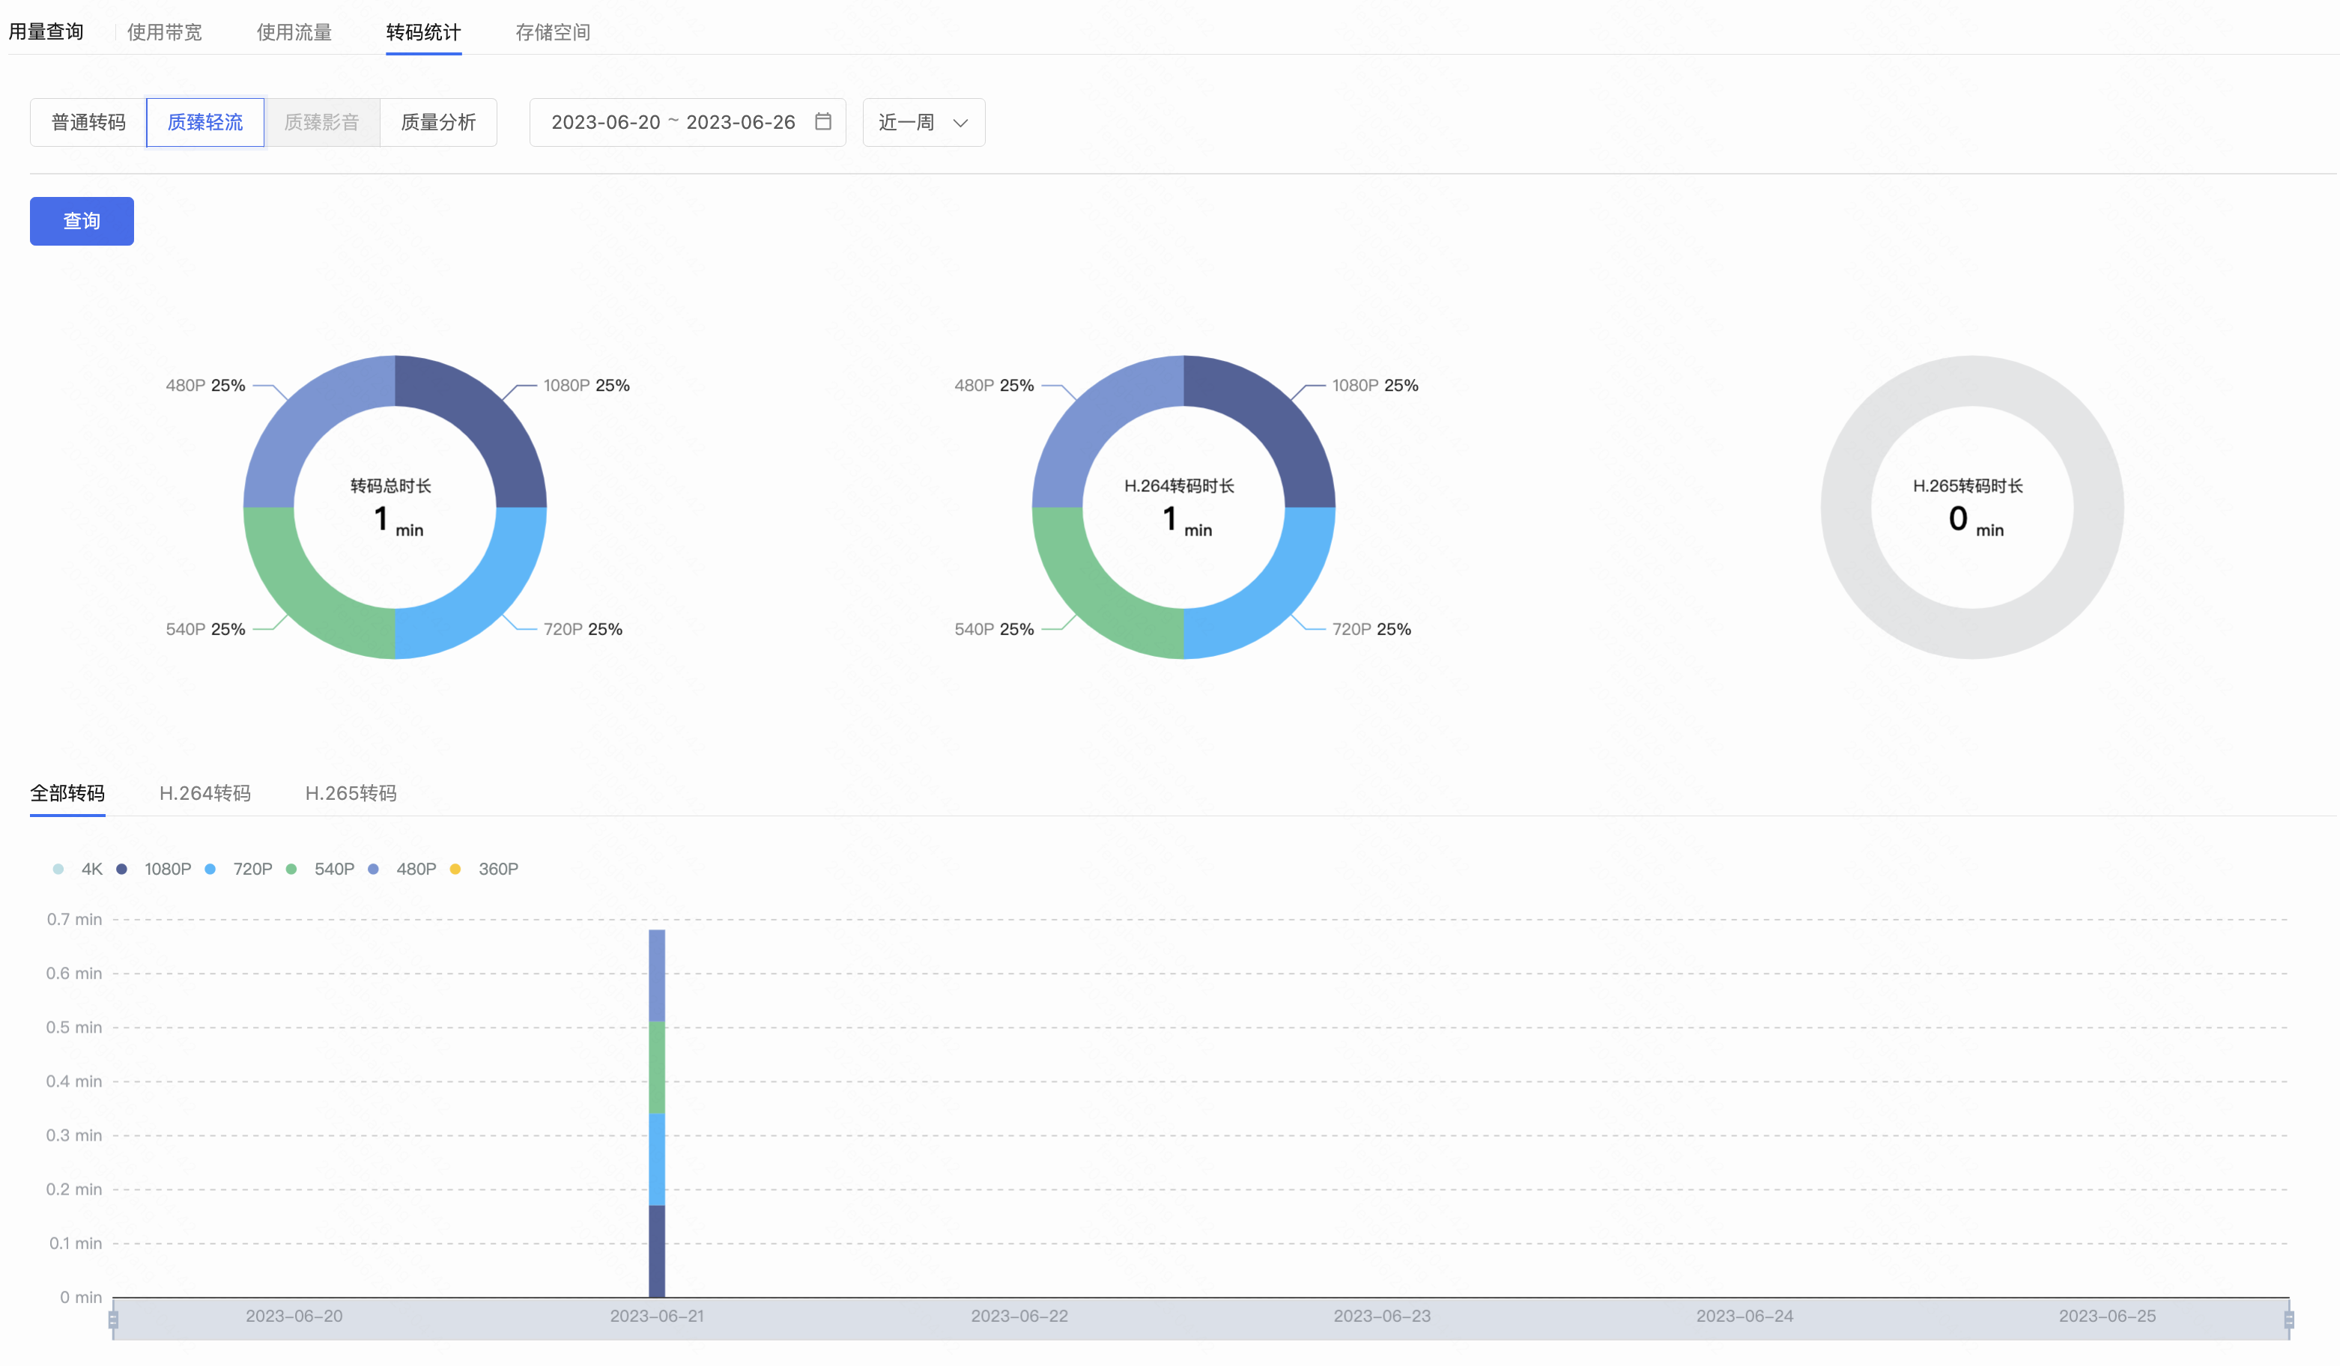Click the date range input 2023-06-20 ~ 2023-06-26

pyautogui.click(x=687, y=123)
